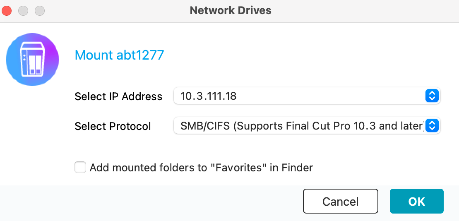Open the Select Protocol dropdown
Screen dimensions: 459x221
coord(306,125)
